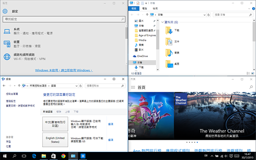Click the taskbar search magnifier icon
This screenshot has height=160, width=256.
pos(15,156)
